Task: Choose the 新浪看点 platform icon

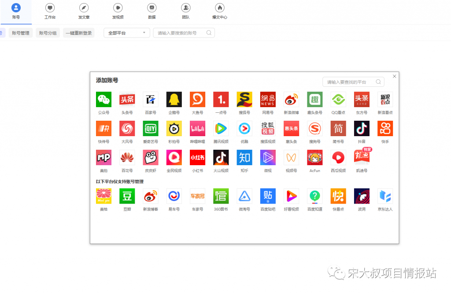Action: coord(385,100)
